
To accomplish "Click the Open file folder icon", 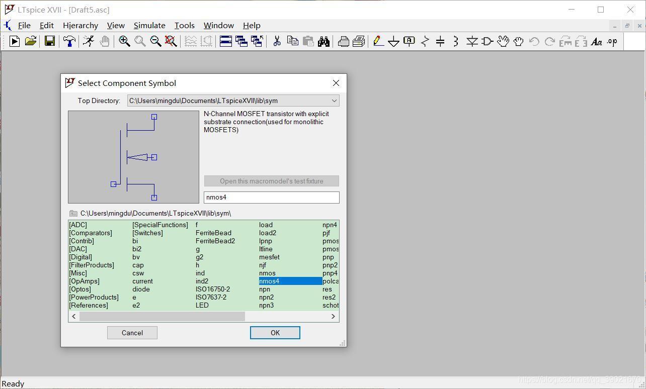I will click(31, 41).
